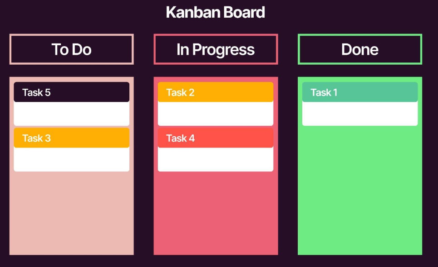Click empty area of the In Progress list
The height and width of the screenshot is (267, 438).
[x=216, y=213]
